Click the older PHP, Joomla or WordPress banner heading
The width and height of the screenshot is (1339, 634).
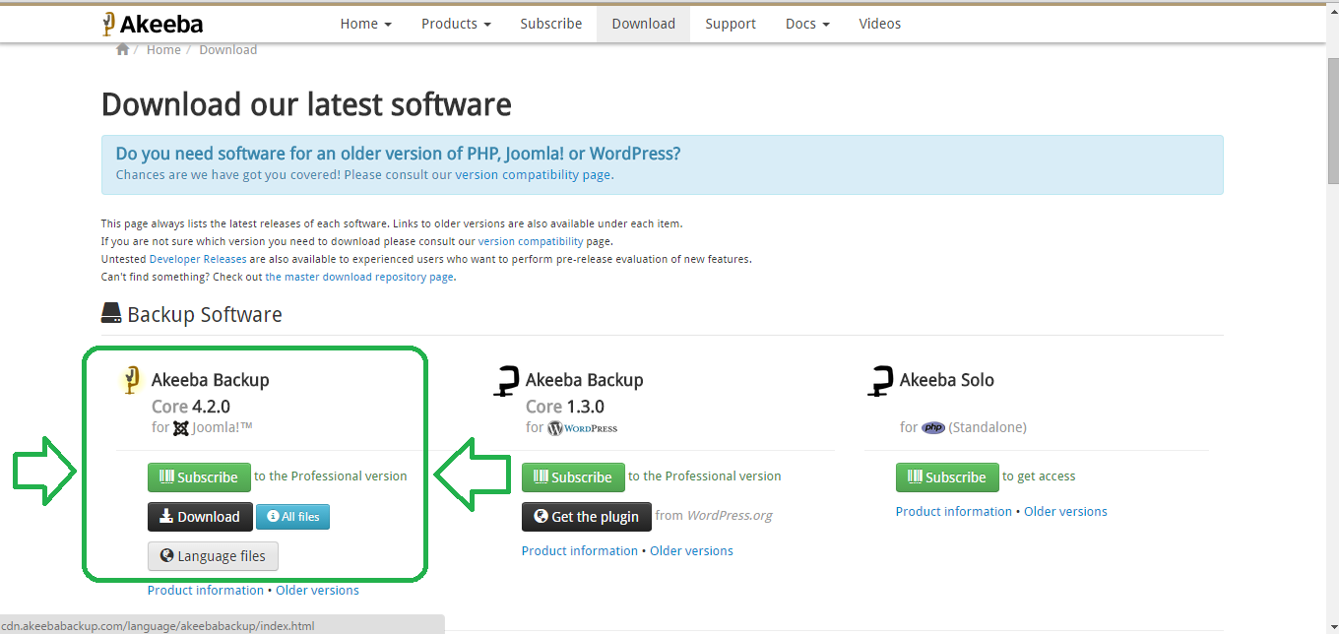coord(398,154)
